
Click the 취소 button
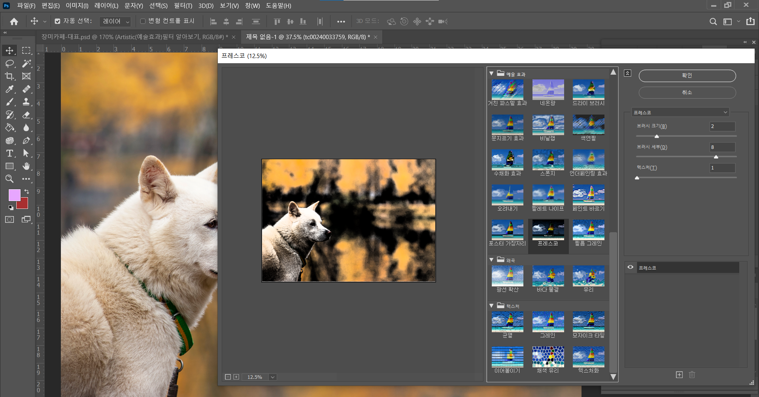[x=687, y=92]
